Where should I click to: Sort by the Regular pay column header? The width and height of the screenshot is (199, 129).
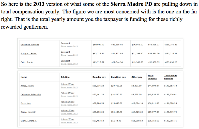[x=99, y=77]
